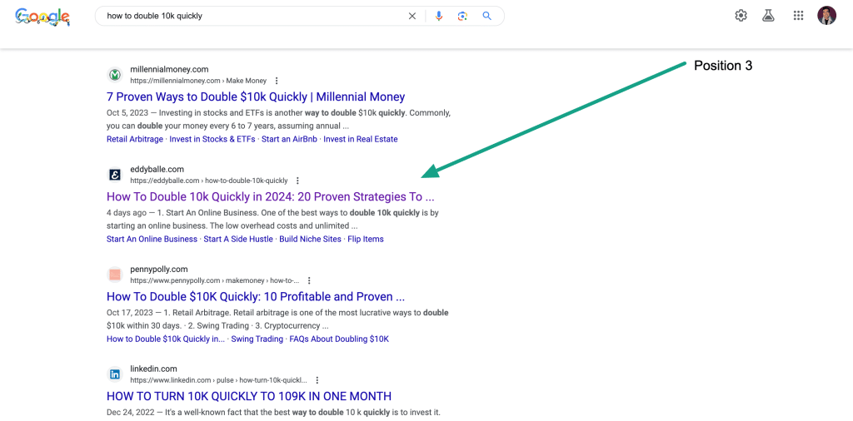853x421 pixels.
Task: Open "7 Proven Ways to Double $10k Quickly" result
Action: 256,97
